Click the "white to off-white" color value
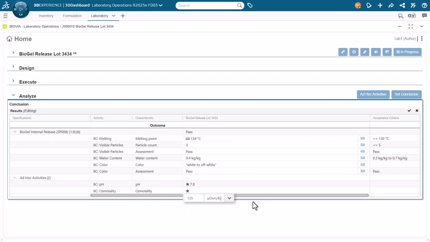This screenshot has width=430, height=242. coord(201,165)
